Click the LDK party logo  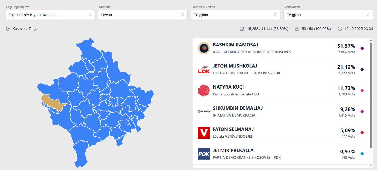[204, 69]
